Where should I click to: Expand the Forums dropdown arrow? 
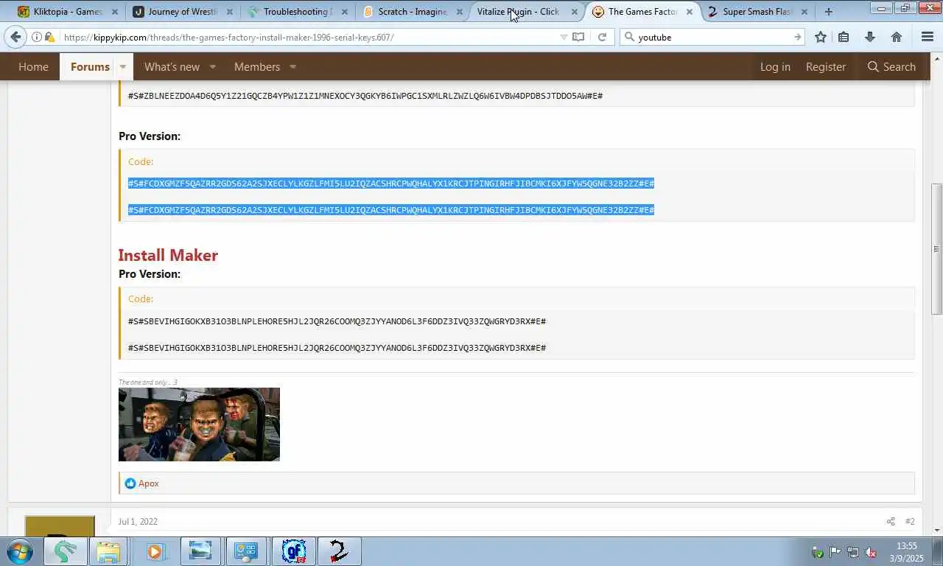pos(123,66)
